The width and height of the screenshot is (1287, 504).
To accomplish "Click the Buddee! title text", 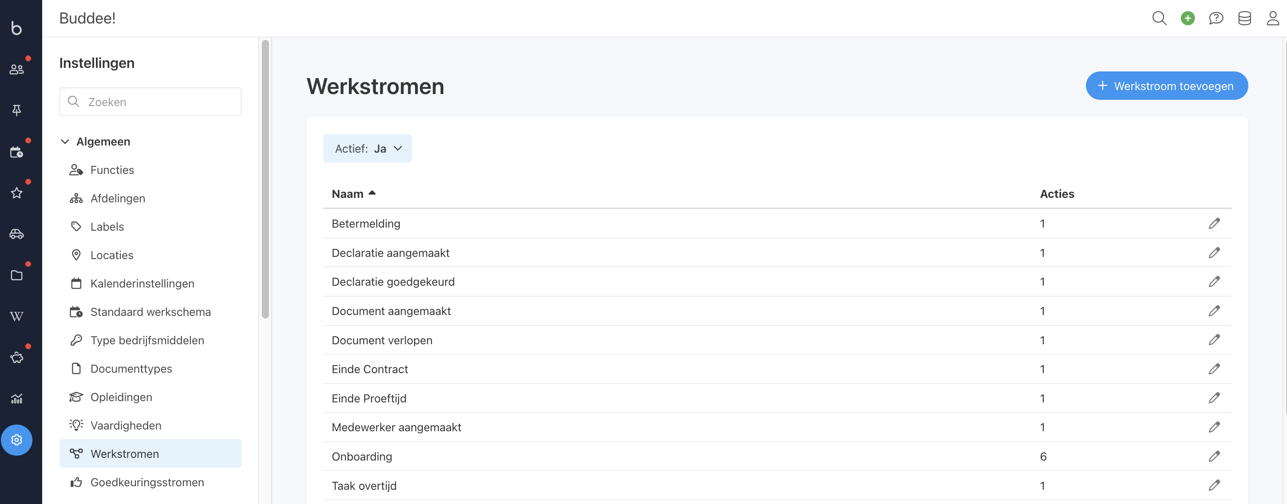I will 87,19.
